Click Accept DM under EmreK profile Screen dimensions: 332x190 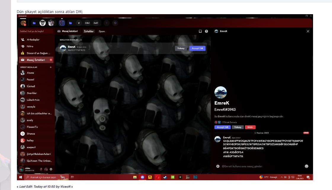coord(222,127)
